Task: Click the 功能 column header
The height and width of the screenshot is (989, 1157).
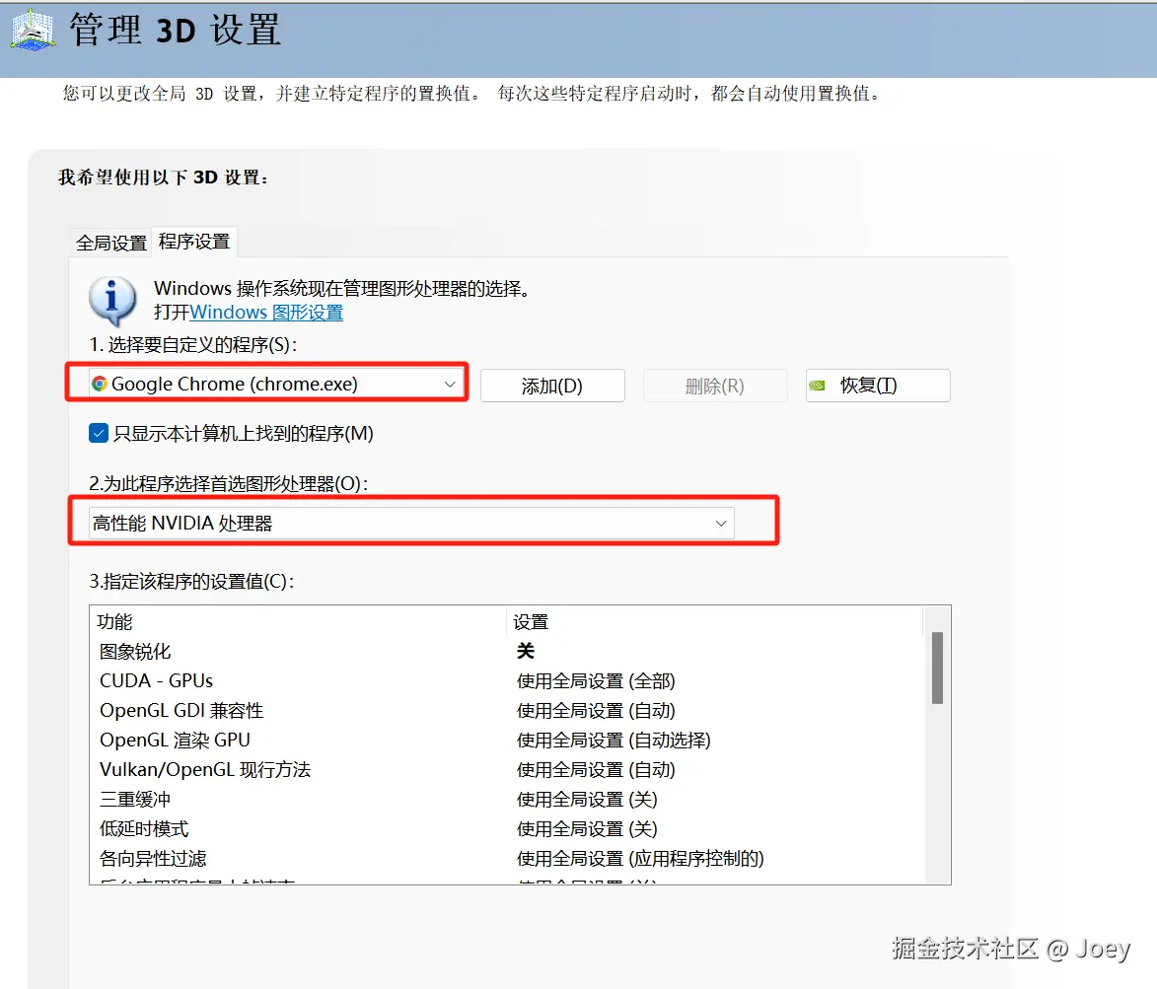Action: [x=298, y=622]
